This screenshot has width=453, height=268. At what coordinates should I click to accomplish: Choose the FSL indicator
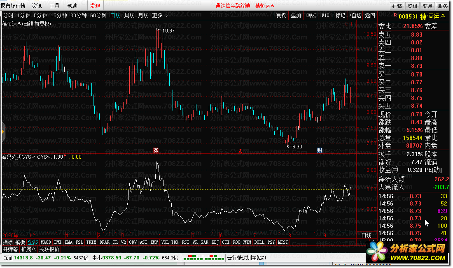79,242
